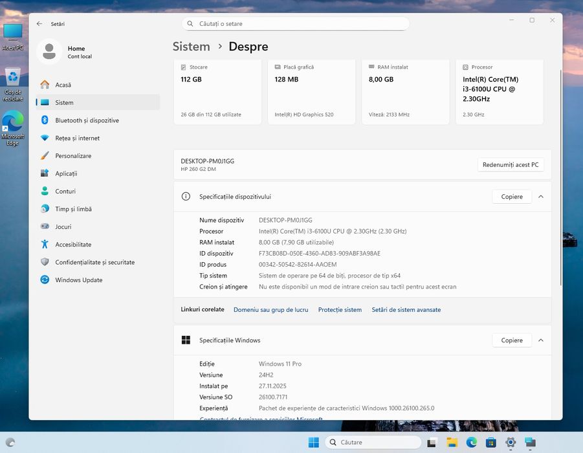Open Task View on the taskbar

pyautogui.click(x=432, y=442)
